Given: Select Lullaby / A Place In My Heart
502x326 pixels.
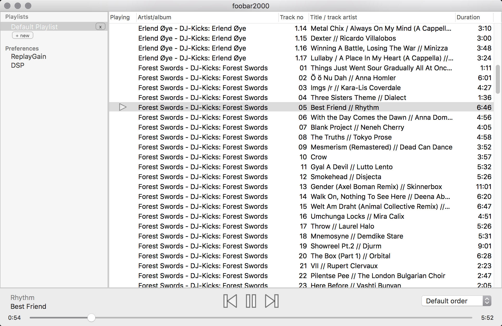Looking at the screenshot, I should [x=301, y=58].
